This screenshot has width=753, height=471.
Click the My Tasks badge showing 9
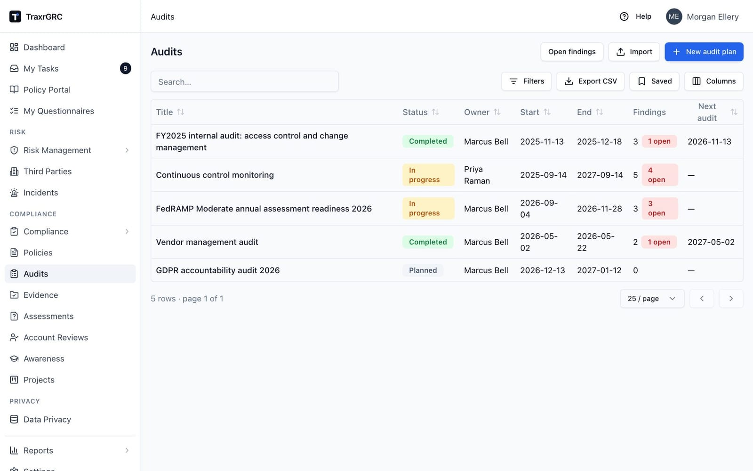pos(125,68)
